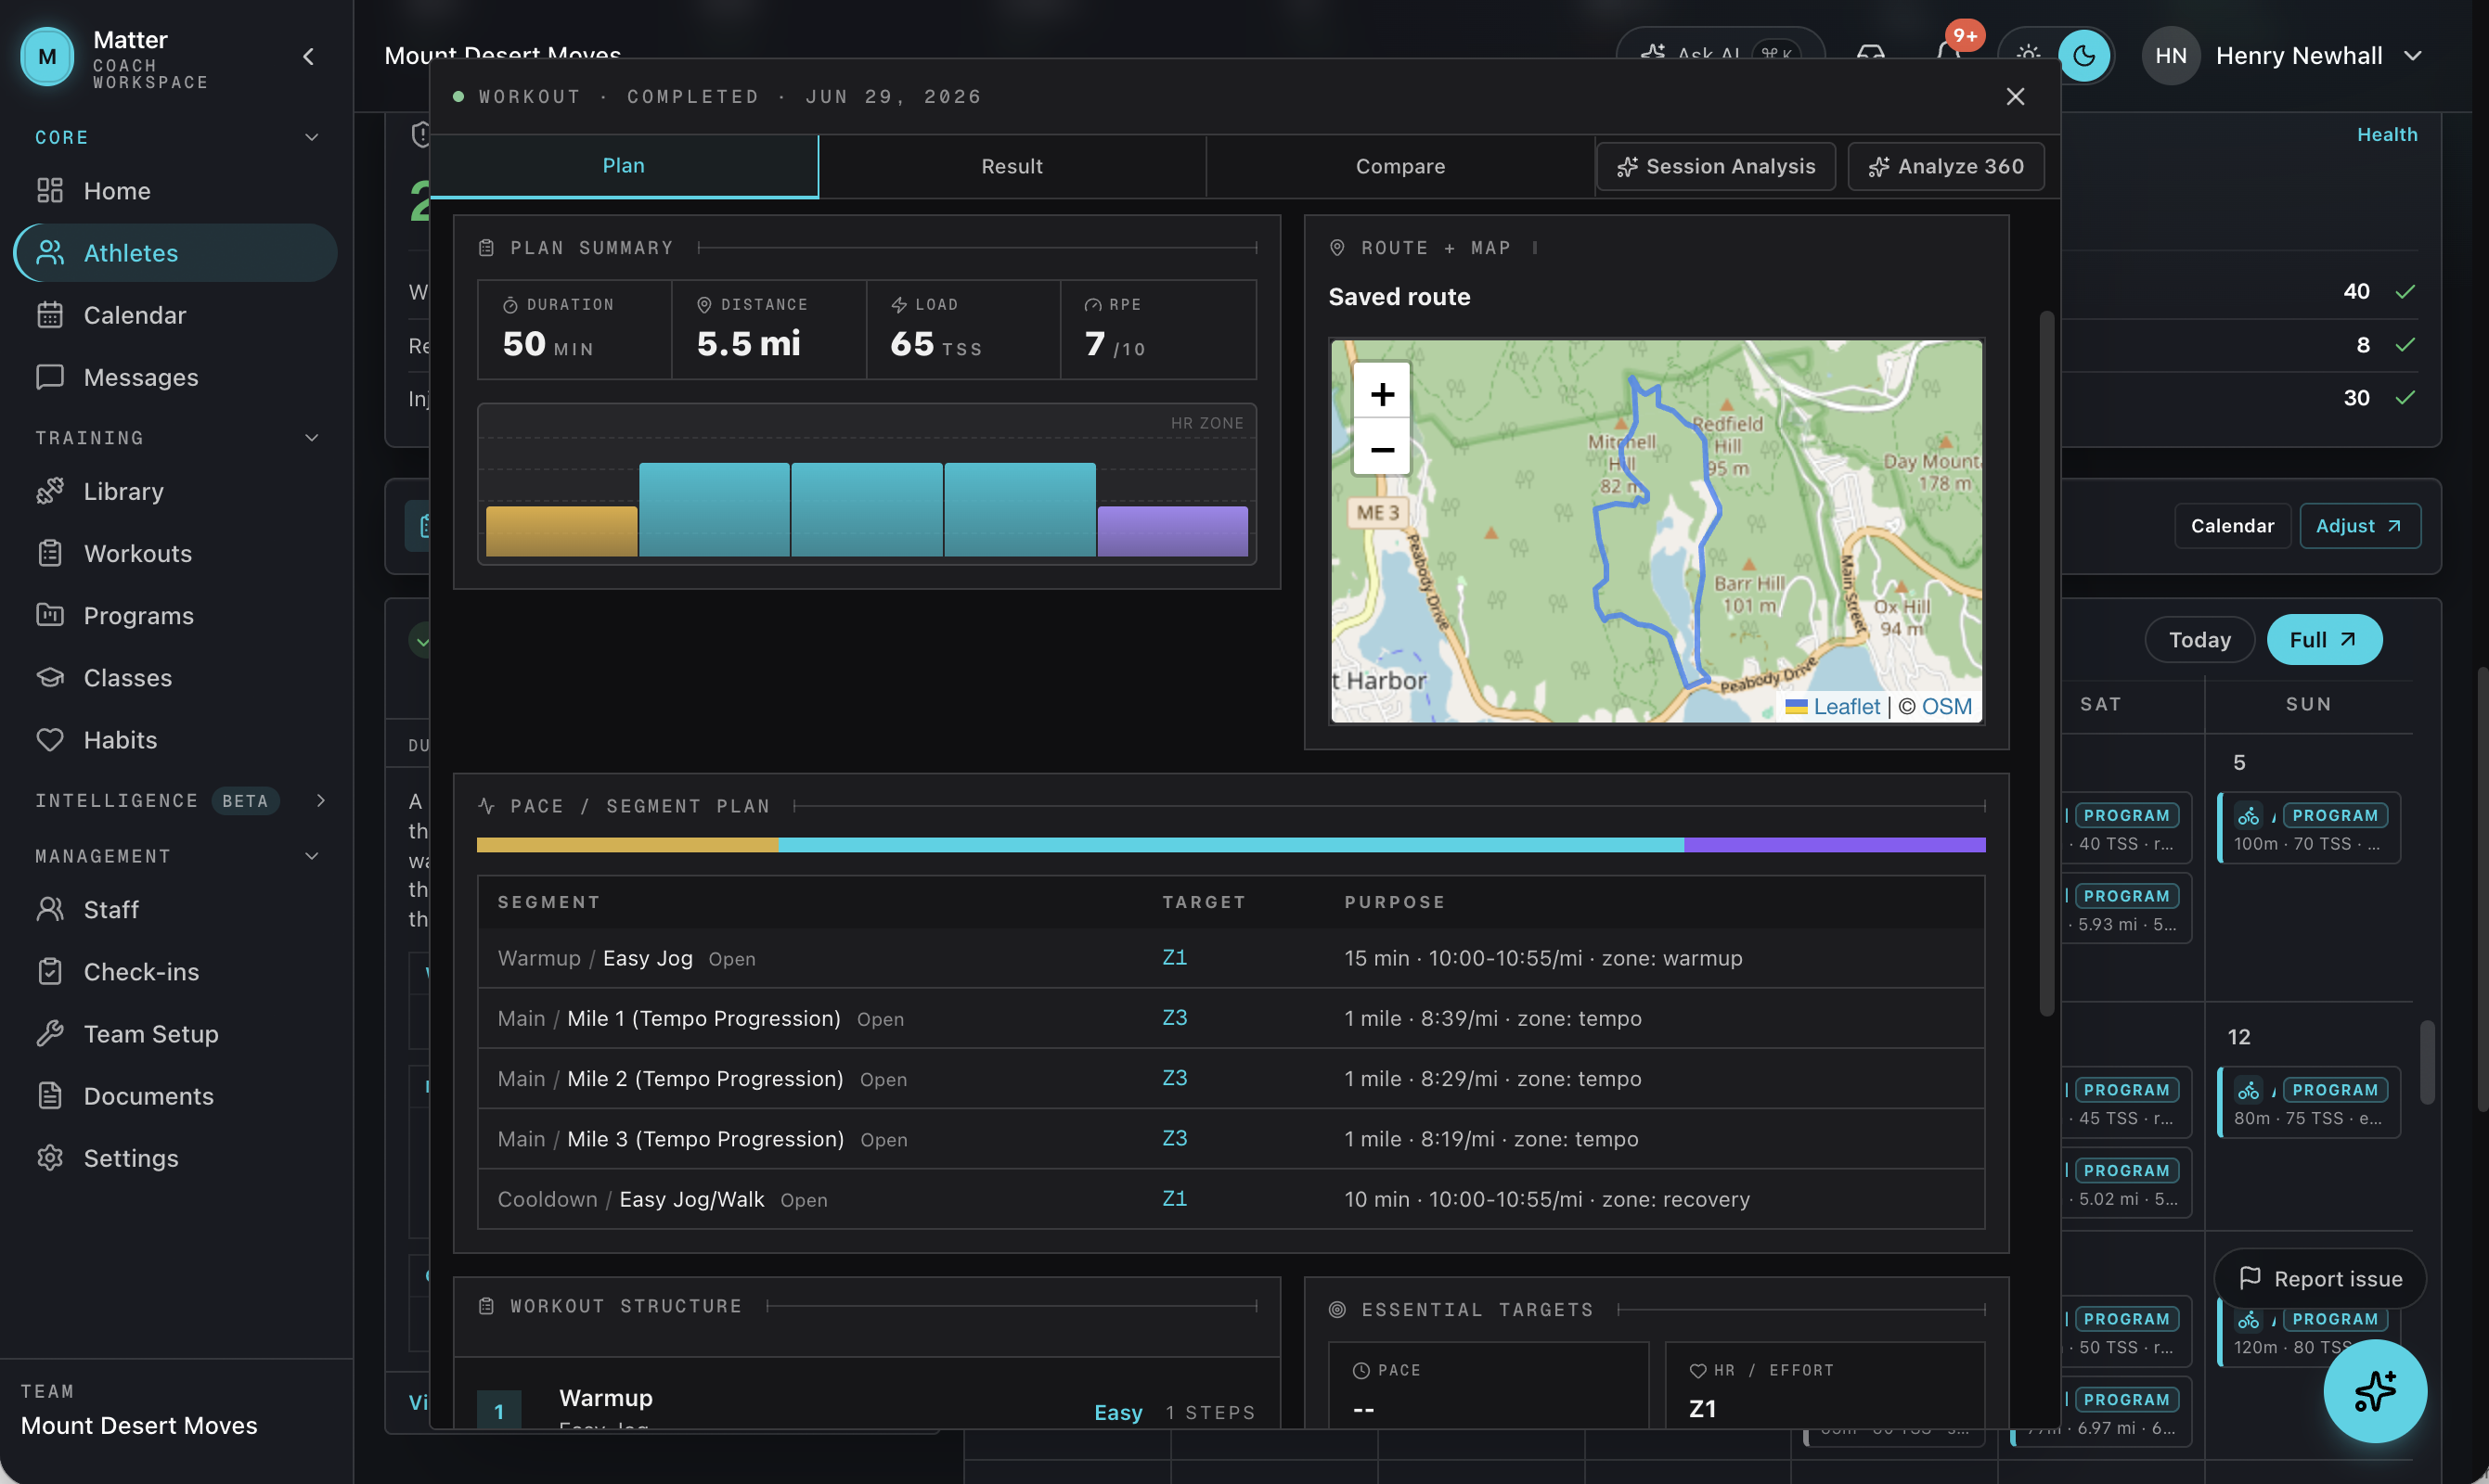Switch to dark theme moon icon

[x=2083, y=56]
